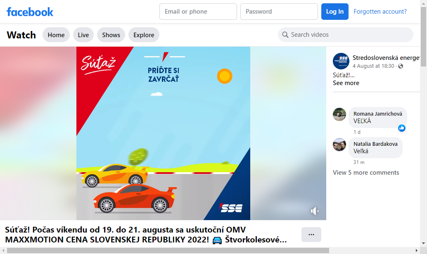The width and height of the screenshot is (427, 254).
Task: Click Natalia Bardakova's profile picture
Action: (339, 145)
